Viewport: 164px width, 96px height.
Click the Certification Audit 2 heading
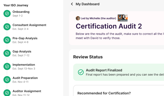(x=109, y=26)
